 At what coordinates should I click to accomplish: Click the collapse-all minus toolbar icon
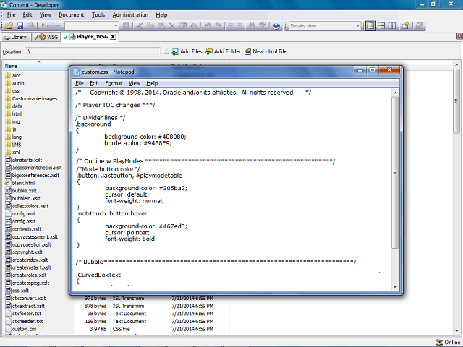pos(239,26)
